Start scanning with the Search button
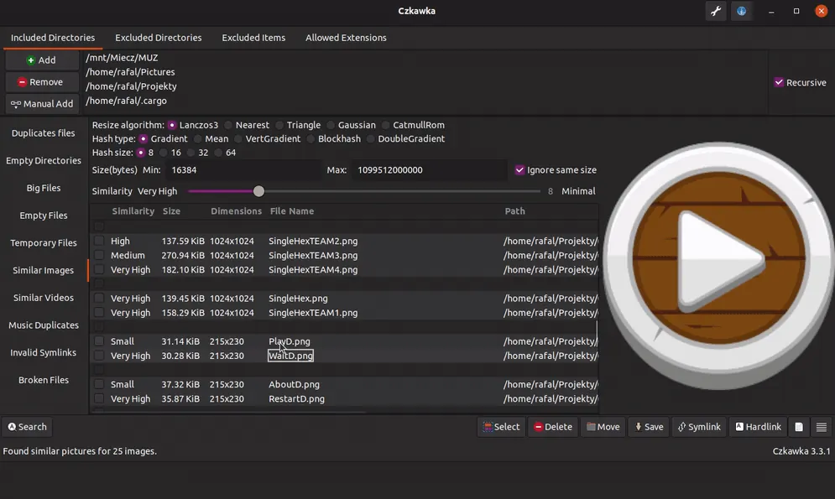 (27, 427)
